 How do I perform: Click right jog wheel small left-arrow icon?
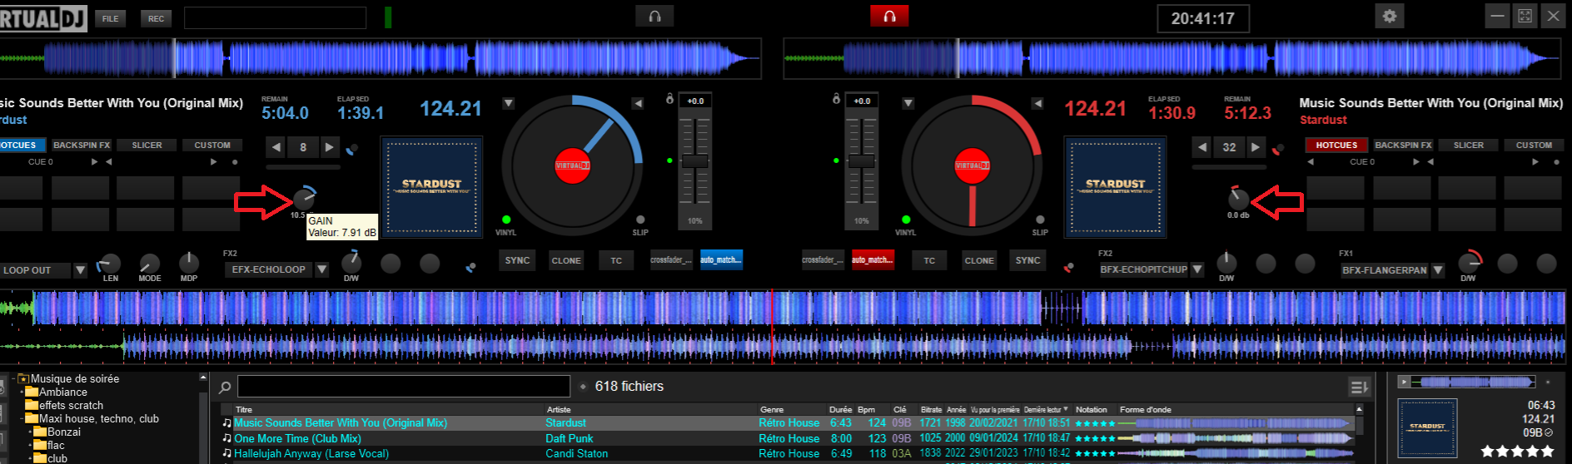point(1037,103)
